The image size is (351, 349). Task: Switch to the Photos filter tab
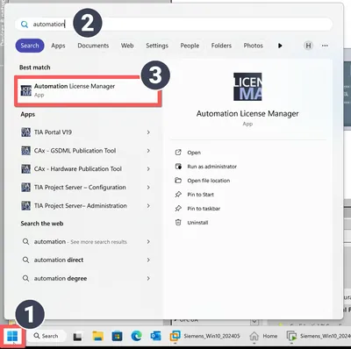click(x=253, y=46)
